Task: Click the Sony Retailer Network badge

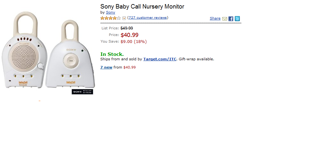Action: point(82,92)
